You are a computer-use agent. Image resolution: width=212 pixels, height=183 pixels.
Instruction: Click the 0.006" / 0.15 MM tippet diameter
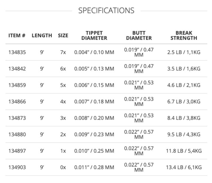click(x=94, y=85)
